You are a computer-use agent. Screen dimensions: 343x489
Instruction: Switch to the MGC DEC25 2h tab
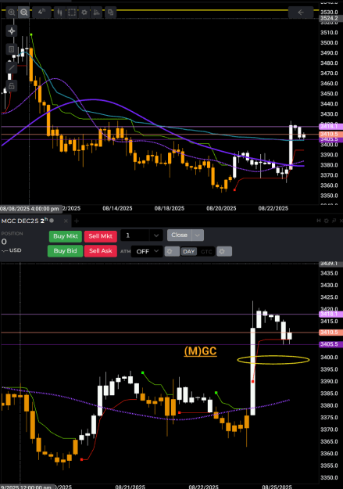pos(24,221)
